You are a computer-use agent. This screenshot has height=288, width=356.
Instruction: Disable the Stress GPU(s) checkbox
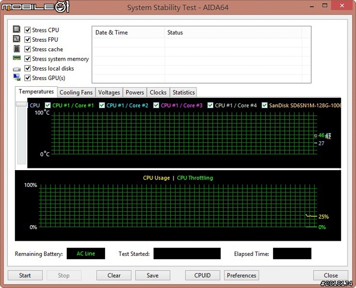tap(27, 78)
